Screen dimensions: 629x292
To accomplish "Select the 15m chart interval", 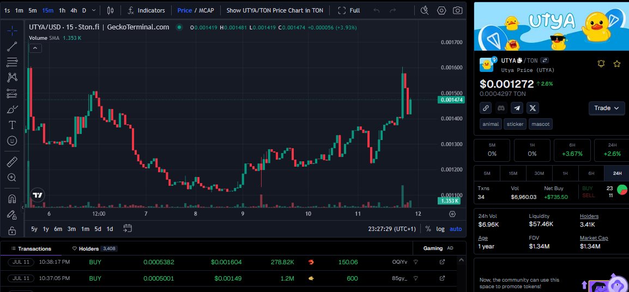I will (x=47, y=10).
